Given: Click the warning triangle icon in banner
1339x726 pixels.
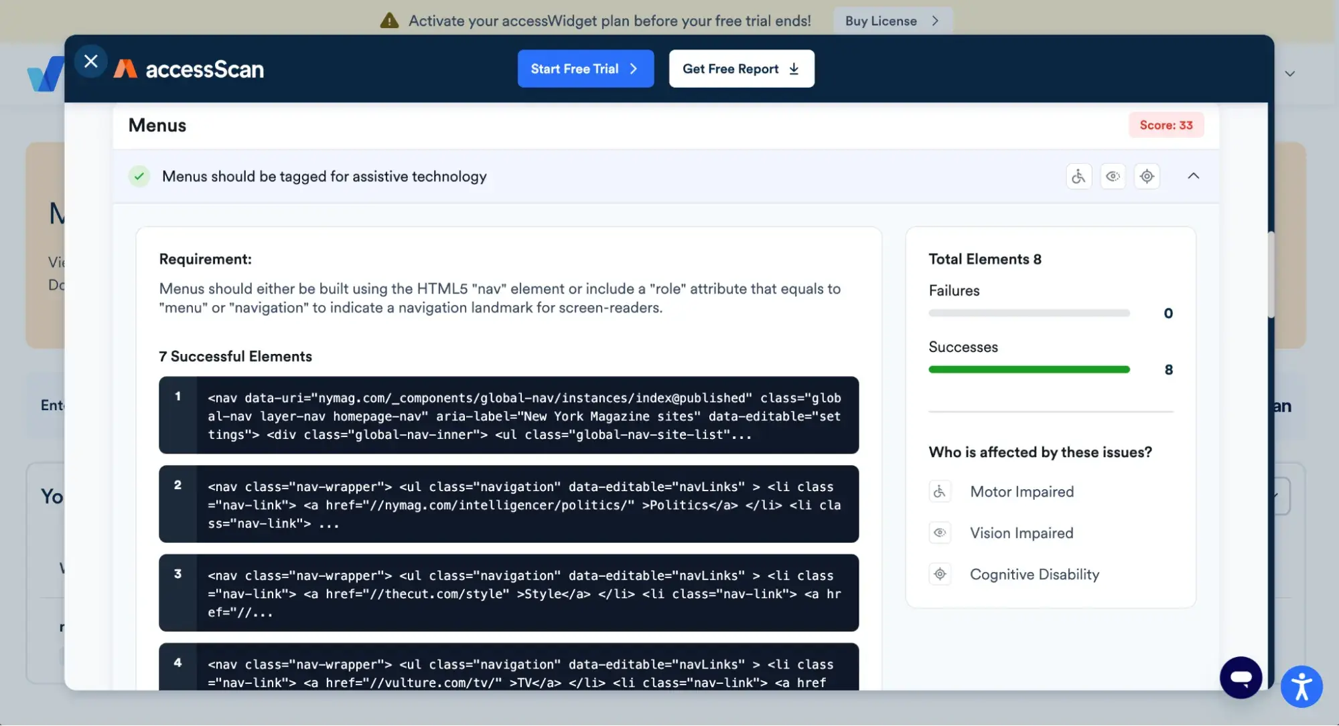Looking at the screenshot, I should (x=389, y=21).
